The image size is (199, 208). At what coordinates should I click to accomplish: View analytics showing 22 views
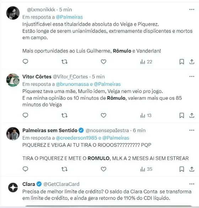pos(146,62)
